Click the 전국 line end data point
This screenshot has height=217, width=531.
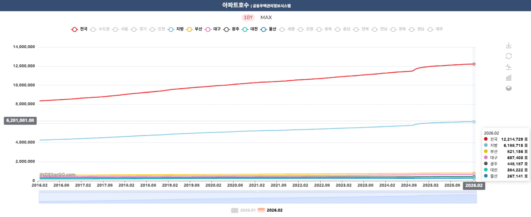click(x=474, y=64)
